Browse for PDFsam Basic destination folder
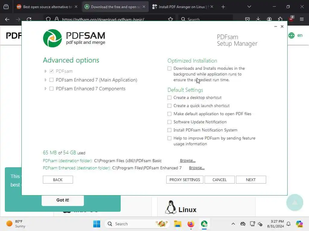 click(188, 161)
